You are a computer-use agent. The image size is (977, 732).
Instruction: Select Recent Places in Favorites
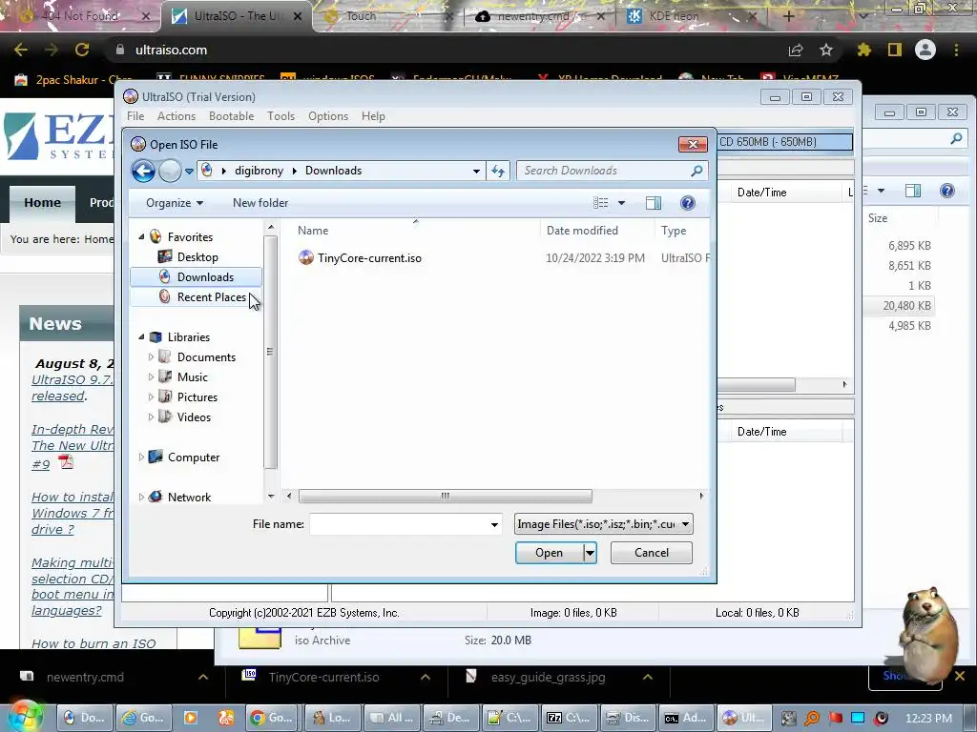[212, 297]
